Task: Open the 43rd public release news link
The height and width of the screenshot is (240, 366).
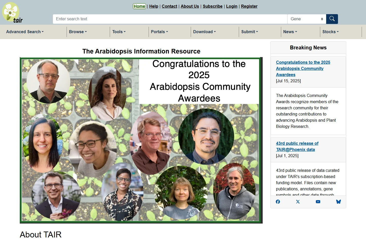Action: click(297, 146)
